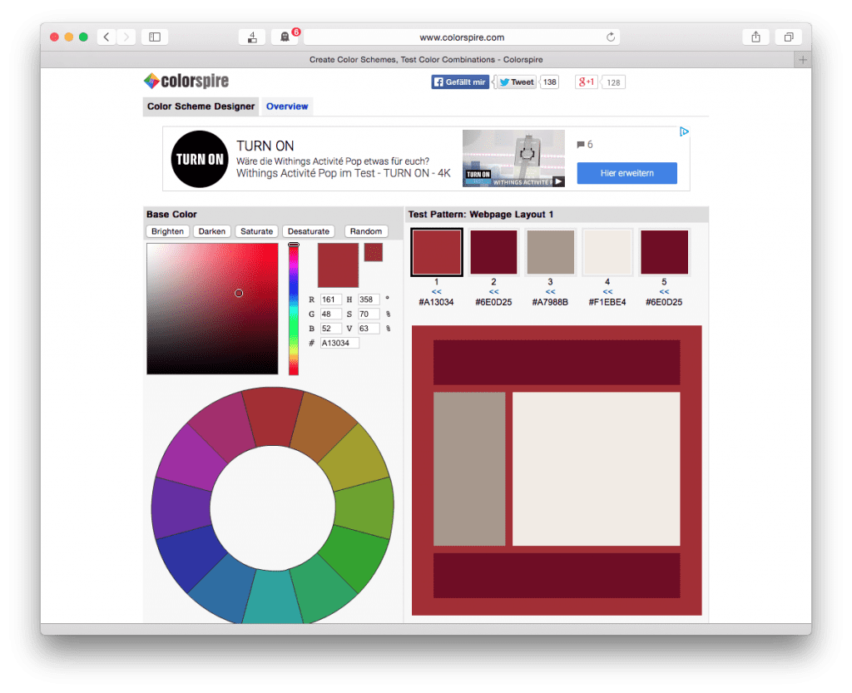The image size is (852, 693).
Task: Click the Random button
Action: (366, 230)
